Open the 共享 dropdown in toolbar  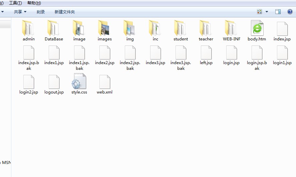pos(20,12)
